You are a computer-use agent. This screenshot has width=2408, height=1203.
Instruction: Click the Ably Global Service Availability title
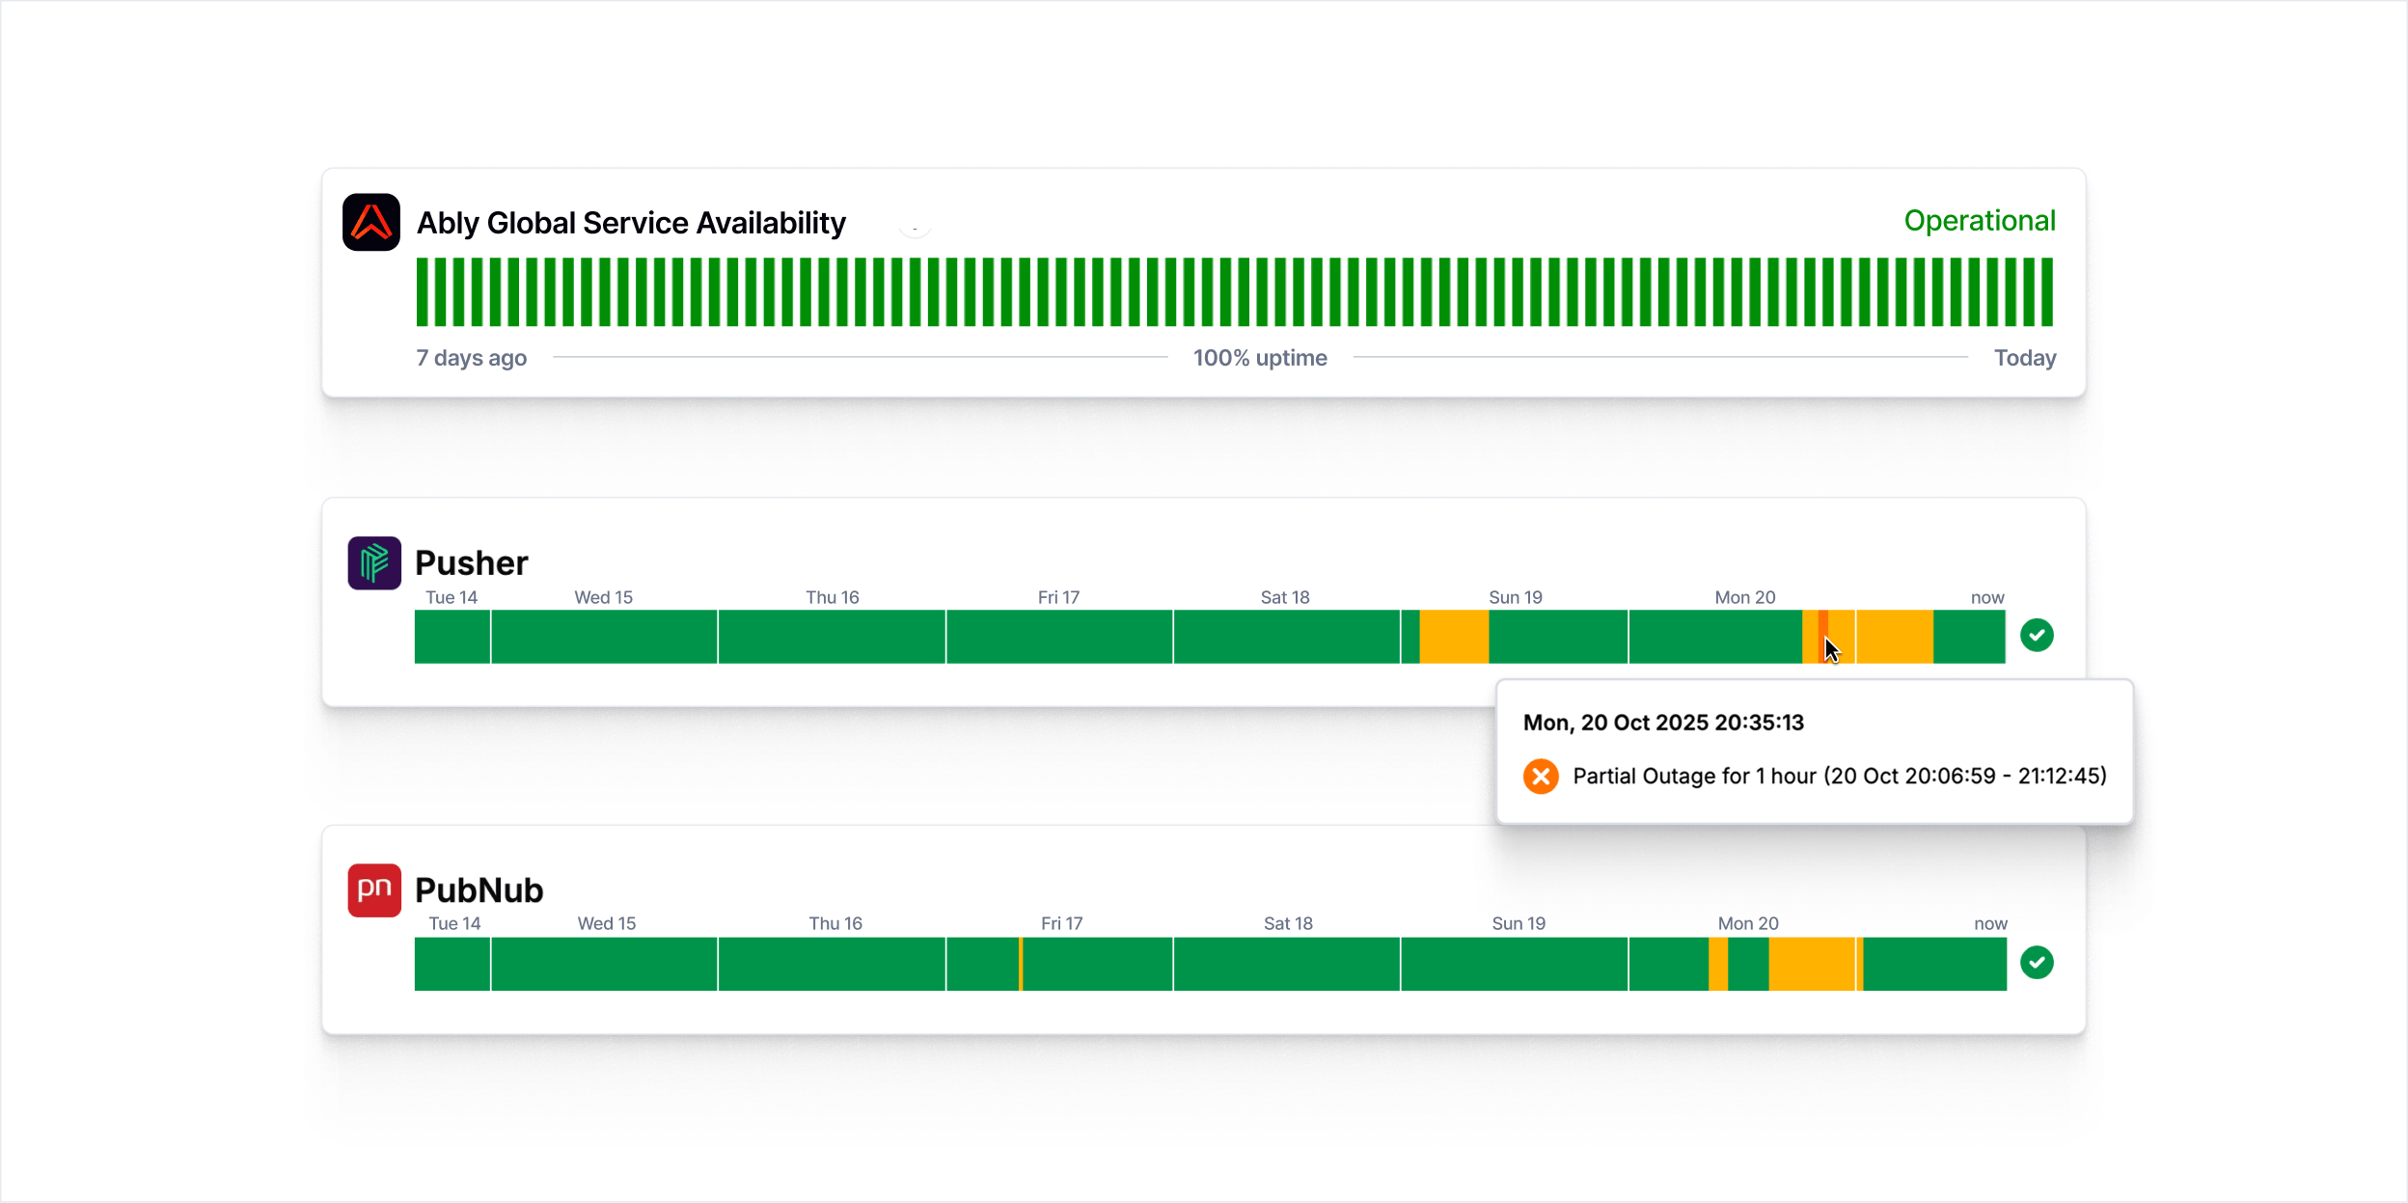coord(631,223)
